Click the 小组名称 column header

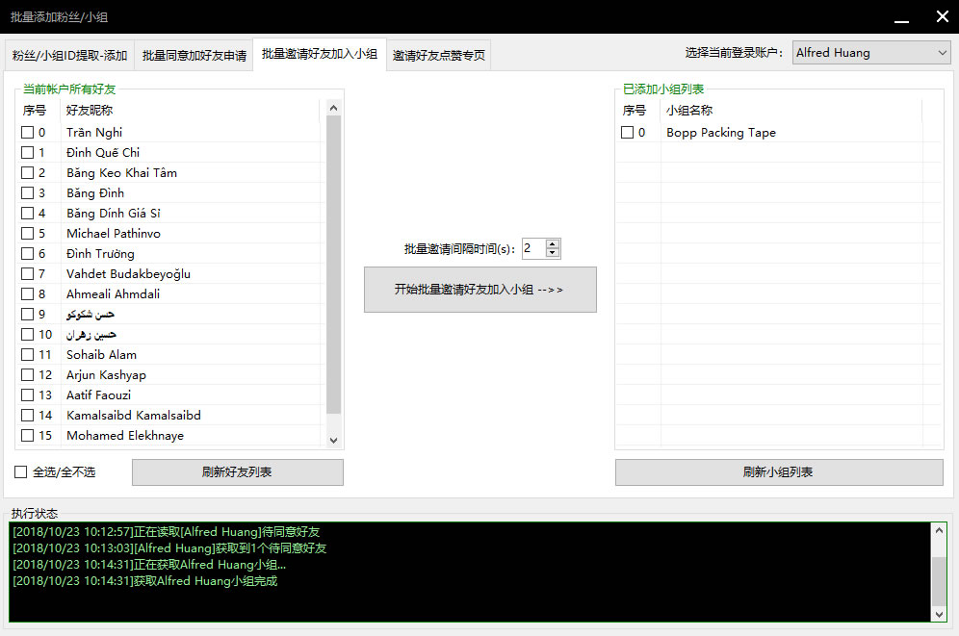point(790,111)
